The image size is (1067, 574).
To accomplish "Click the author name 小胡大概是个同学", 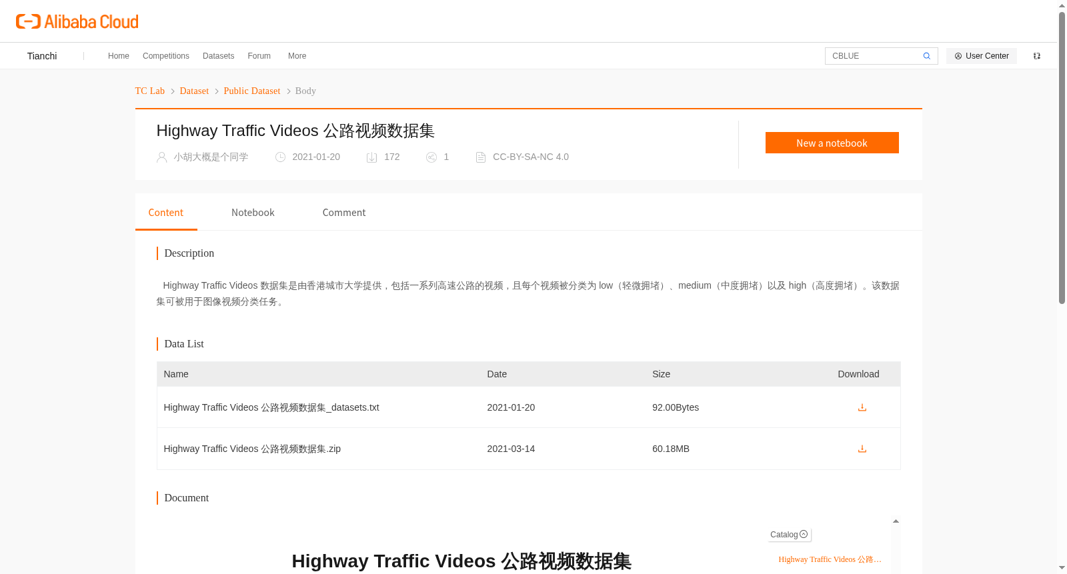I will pyautogui.click(x=211, y=157).
